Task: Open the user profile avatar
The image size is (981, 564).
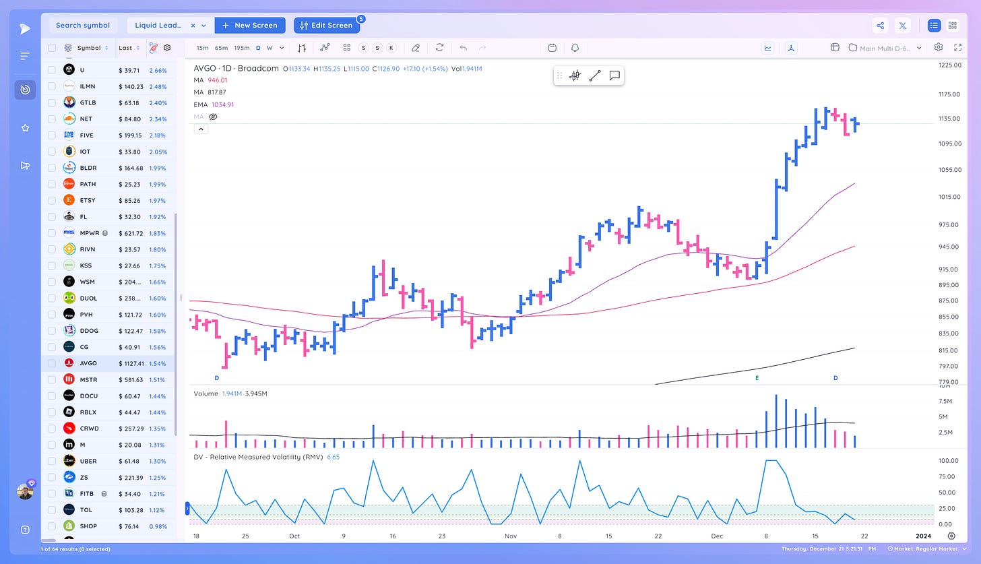Action: point(25,491)
